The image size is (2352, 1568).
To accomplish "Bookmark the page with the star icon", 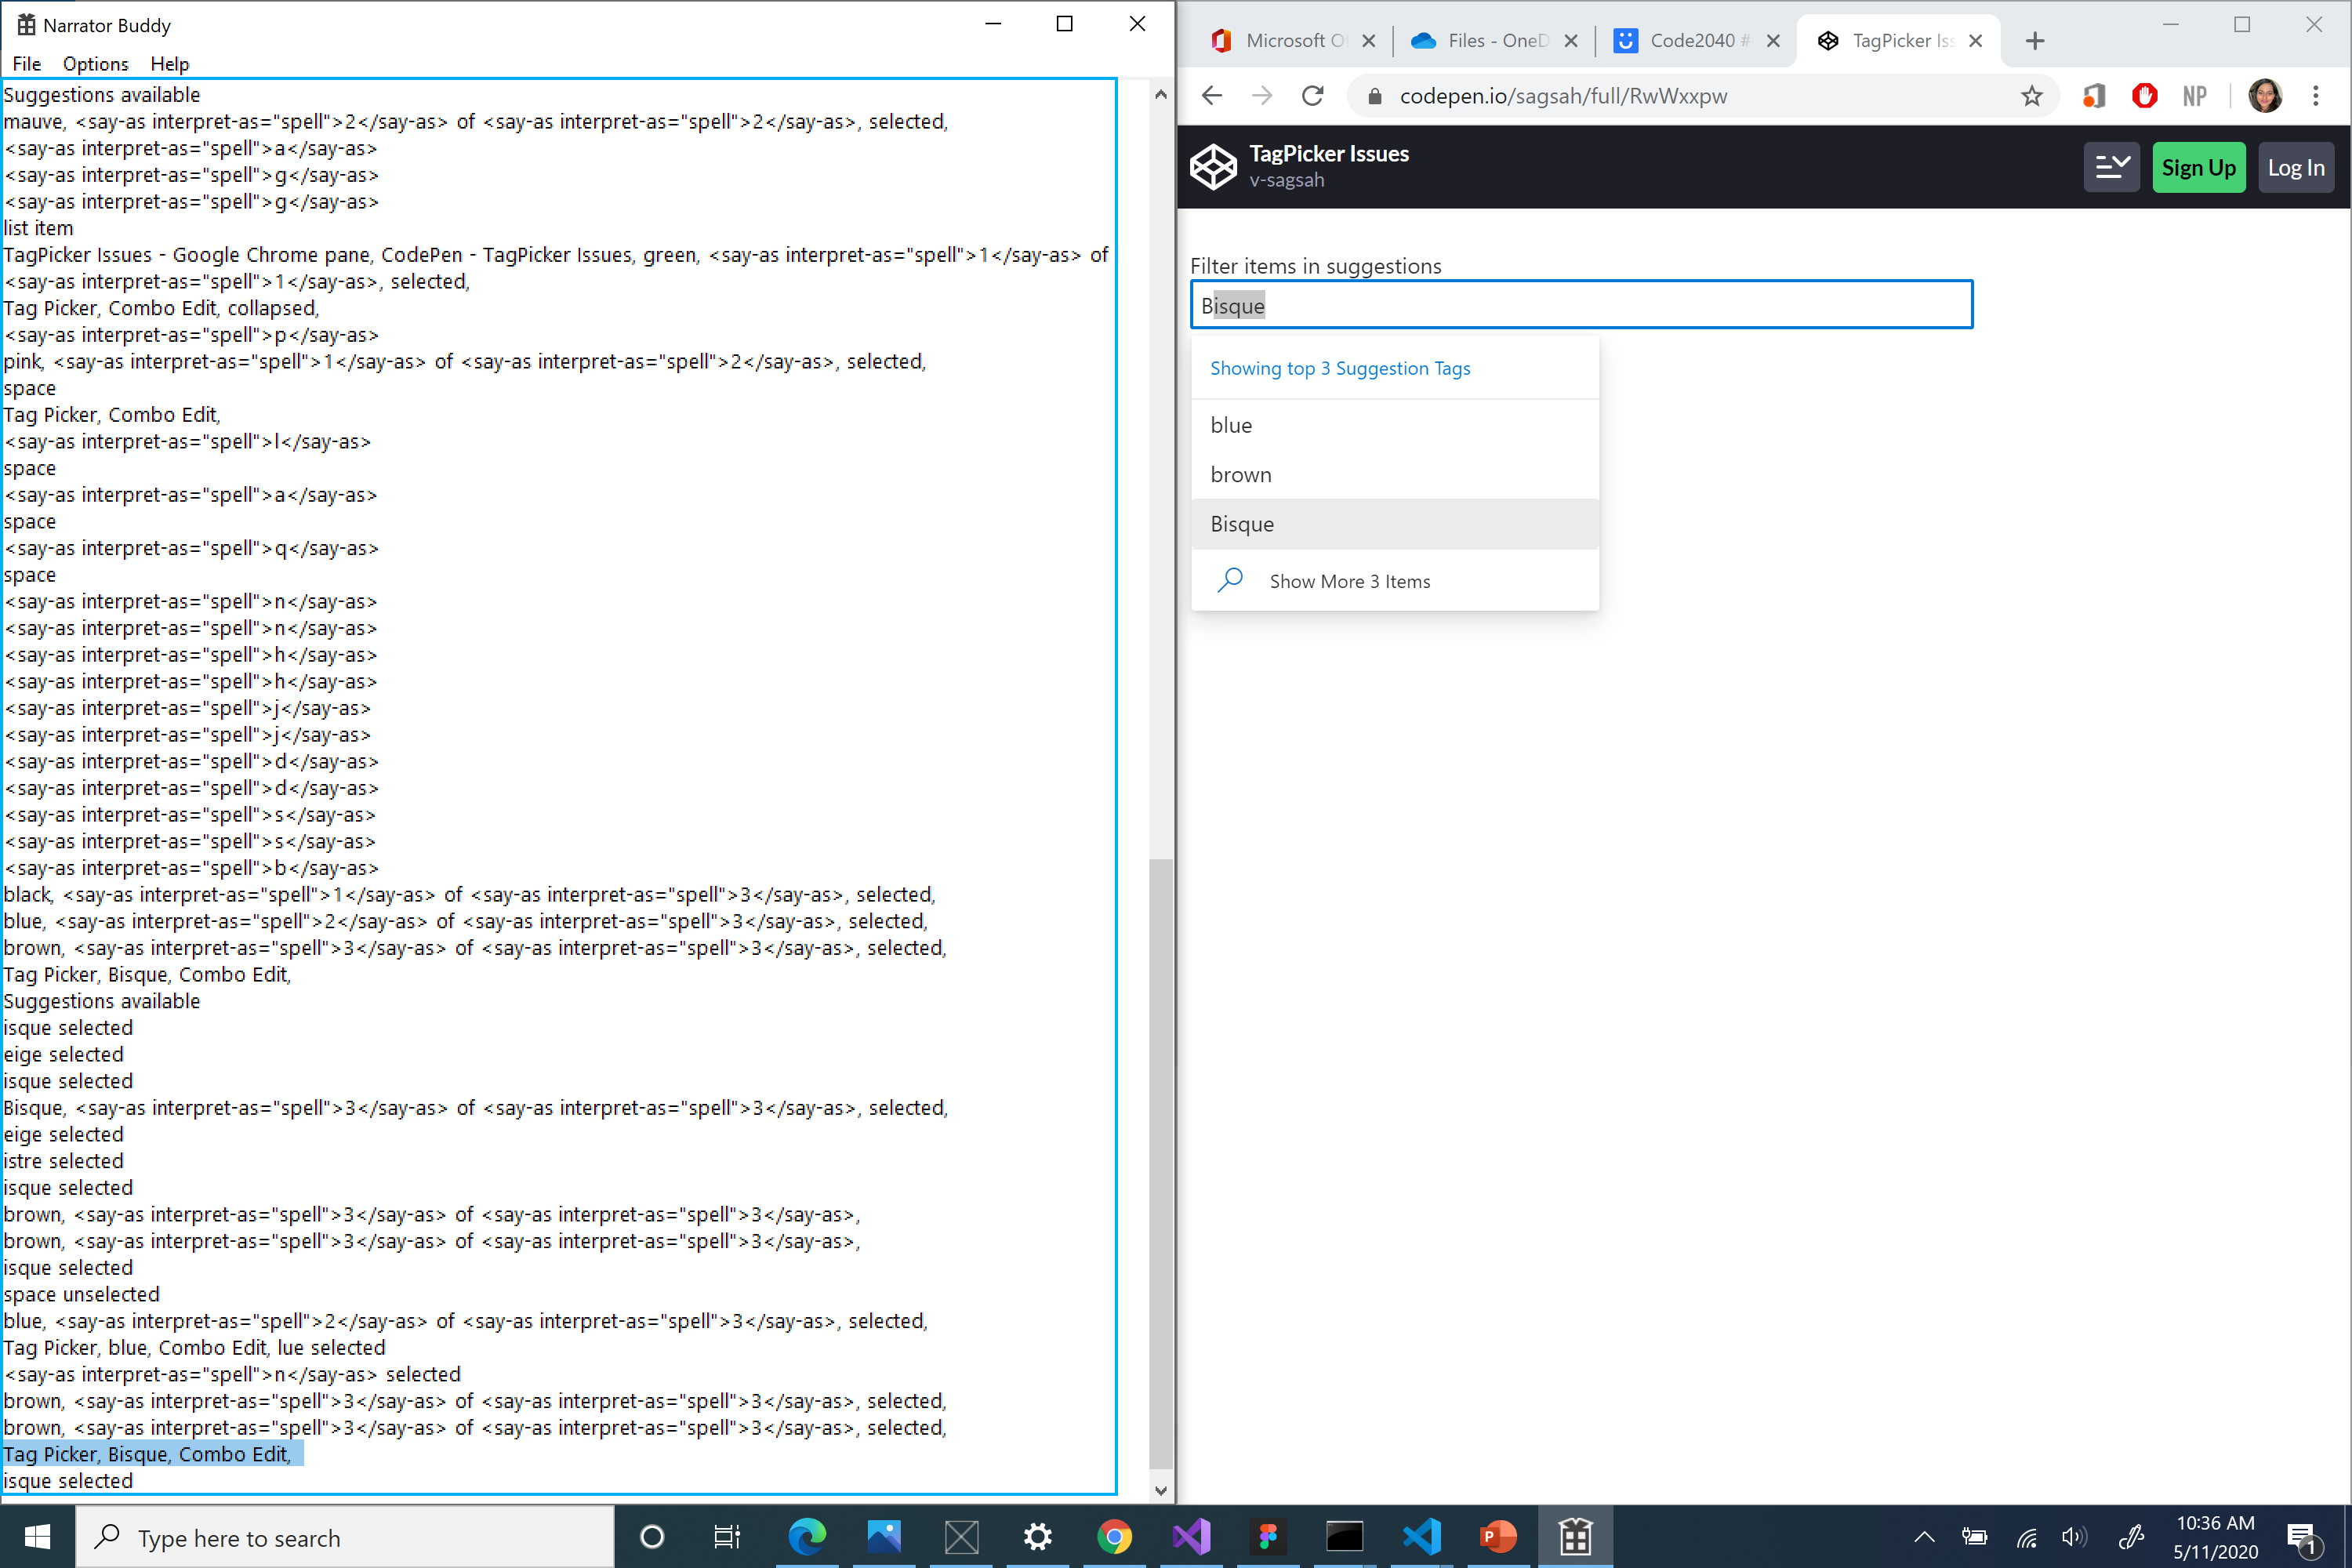I will (2032, 96).
